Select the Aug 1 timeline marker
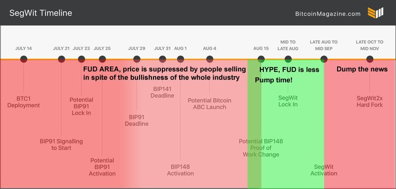Image resolution: width=396 pixels, height=189 pixels. click(180, 59)
